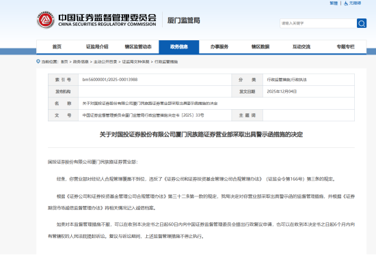The width and height of the screenshot is (376, 255).
Task: Click the document name in the 名称 row
Action: point(150,104)
